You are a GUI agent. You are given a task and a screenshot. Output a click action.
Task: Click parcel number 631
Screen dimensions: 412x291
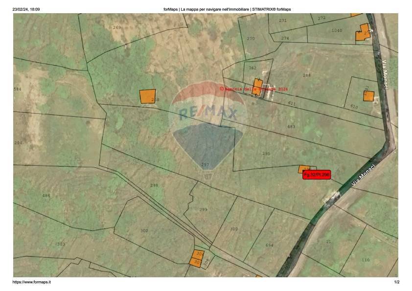pos(292,103)
